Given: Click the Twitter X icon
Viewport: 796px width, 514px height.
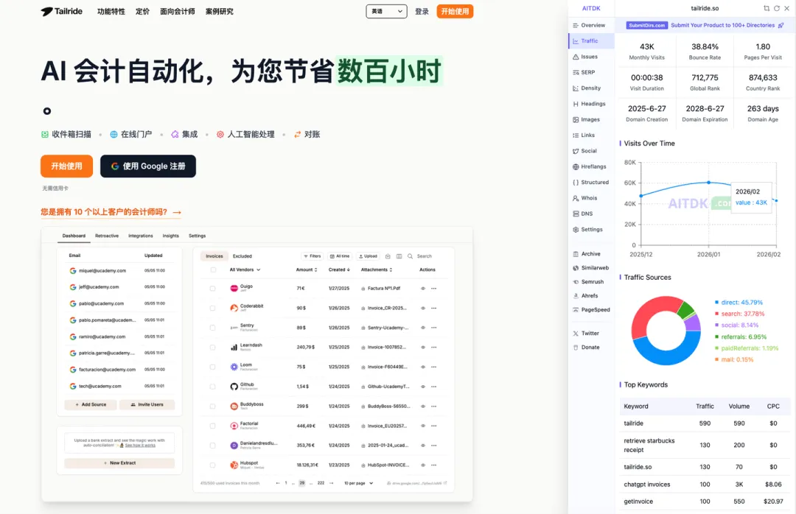Looking at the screenshot, I should point(576,334).
